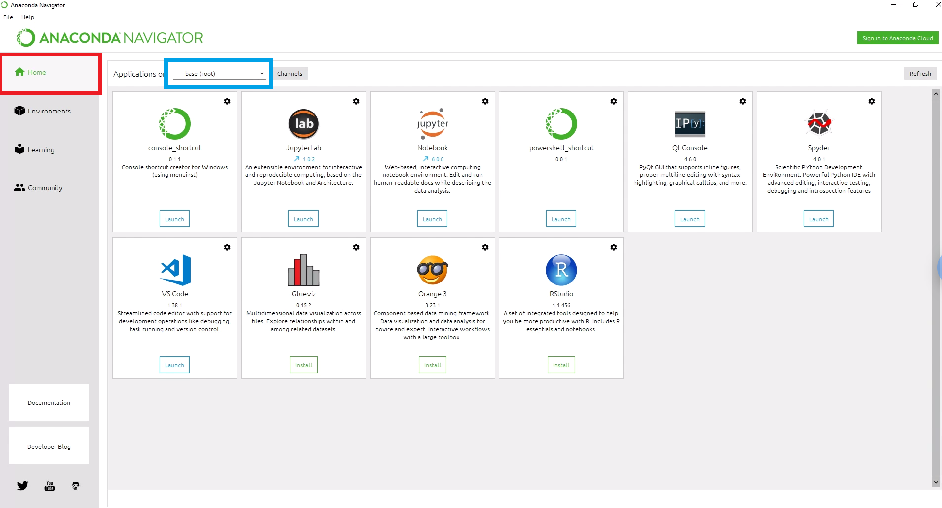
Task: Launch the Qt Console application
Action: click(690, 219)
